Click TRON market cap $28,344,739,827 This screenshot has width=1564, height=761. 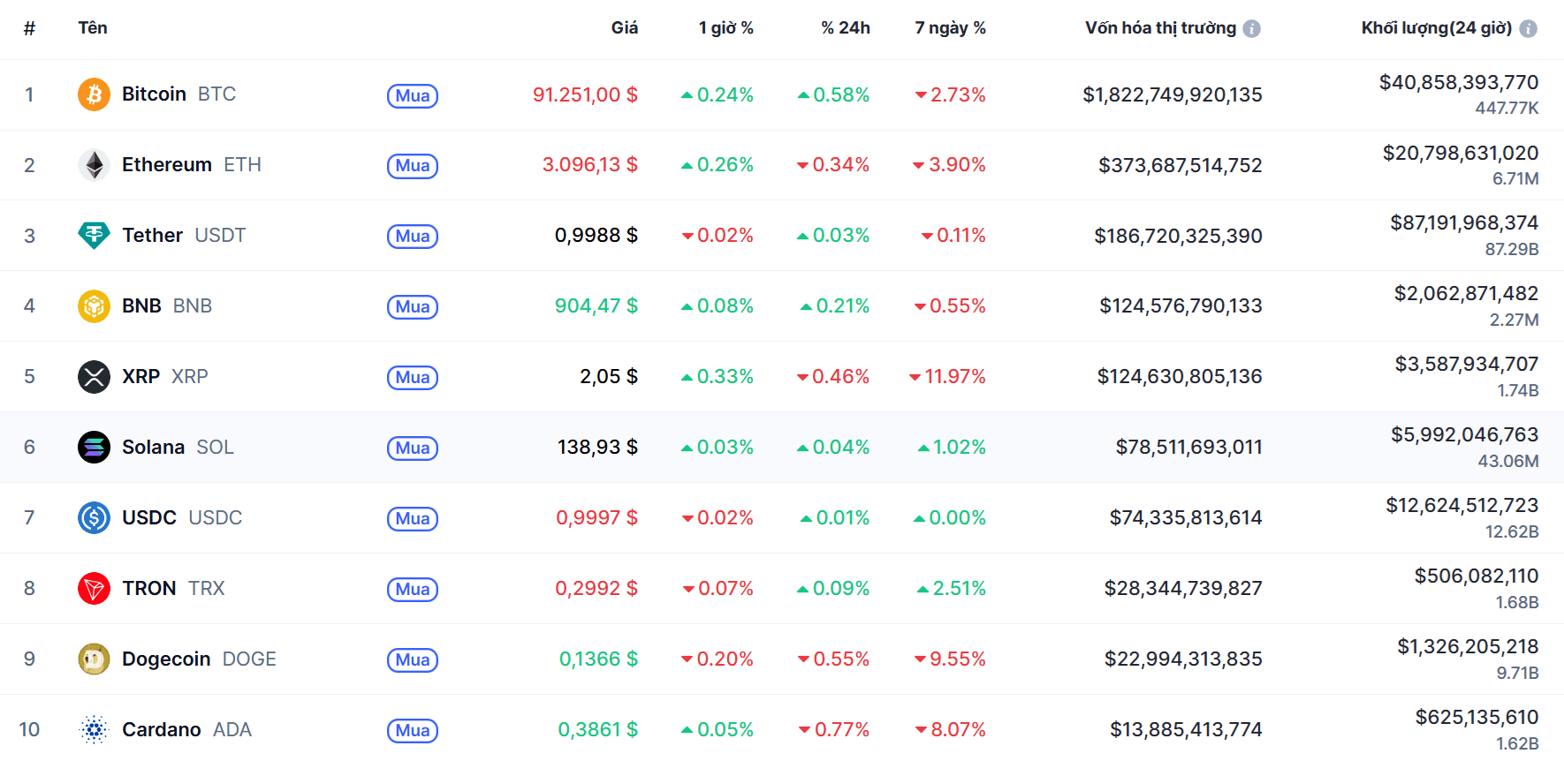click(1183, 589)
